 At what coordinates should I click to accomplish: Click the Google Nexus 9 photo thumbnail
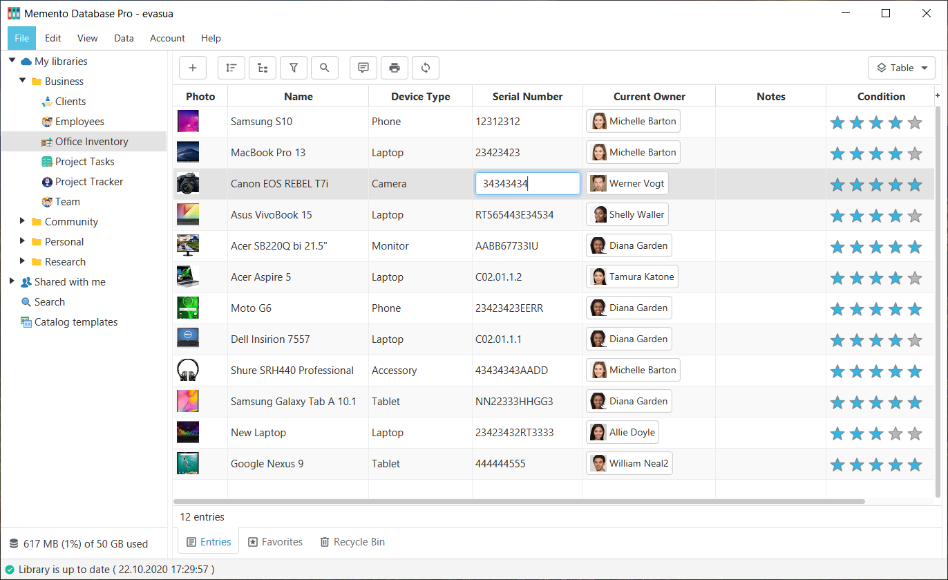(x=188, y=463)
